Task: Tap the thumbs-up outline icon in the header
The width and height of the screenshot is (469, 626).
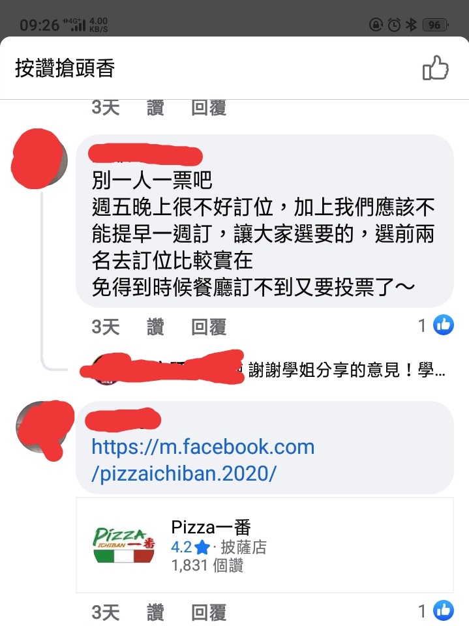Action: pos(436,68)
